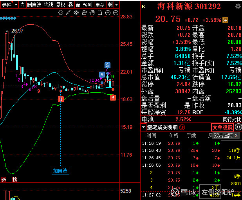
Task: Open the 均线 moving average option
Action: pos(49,5)
